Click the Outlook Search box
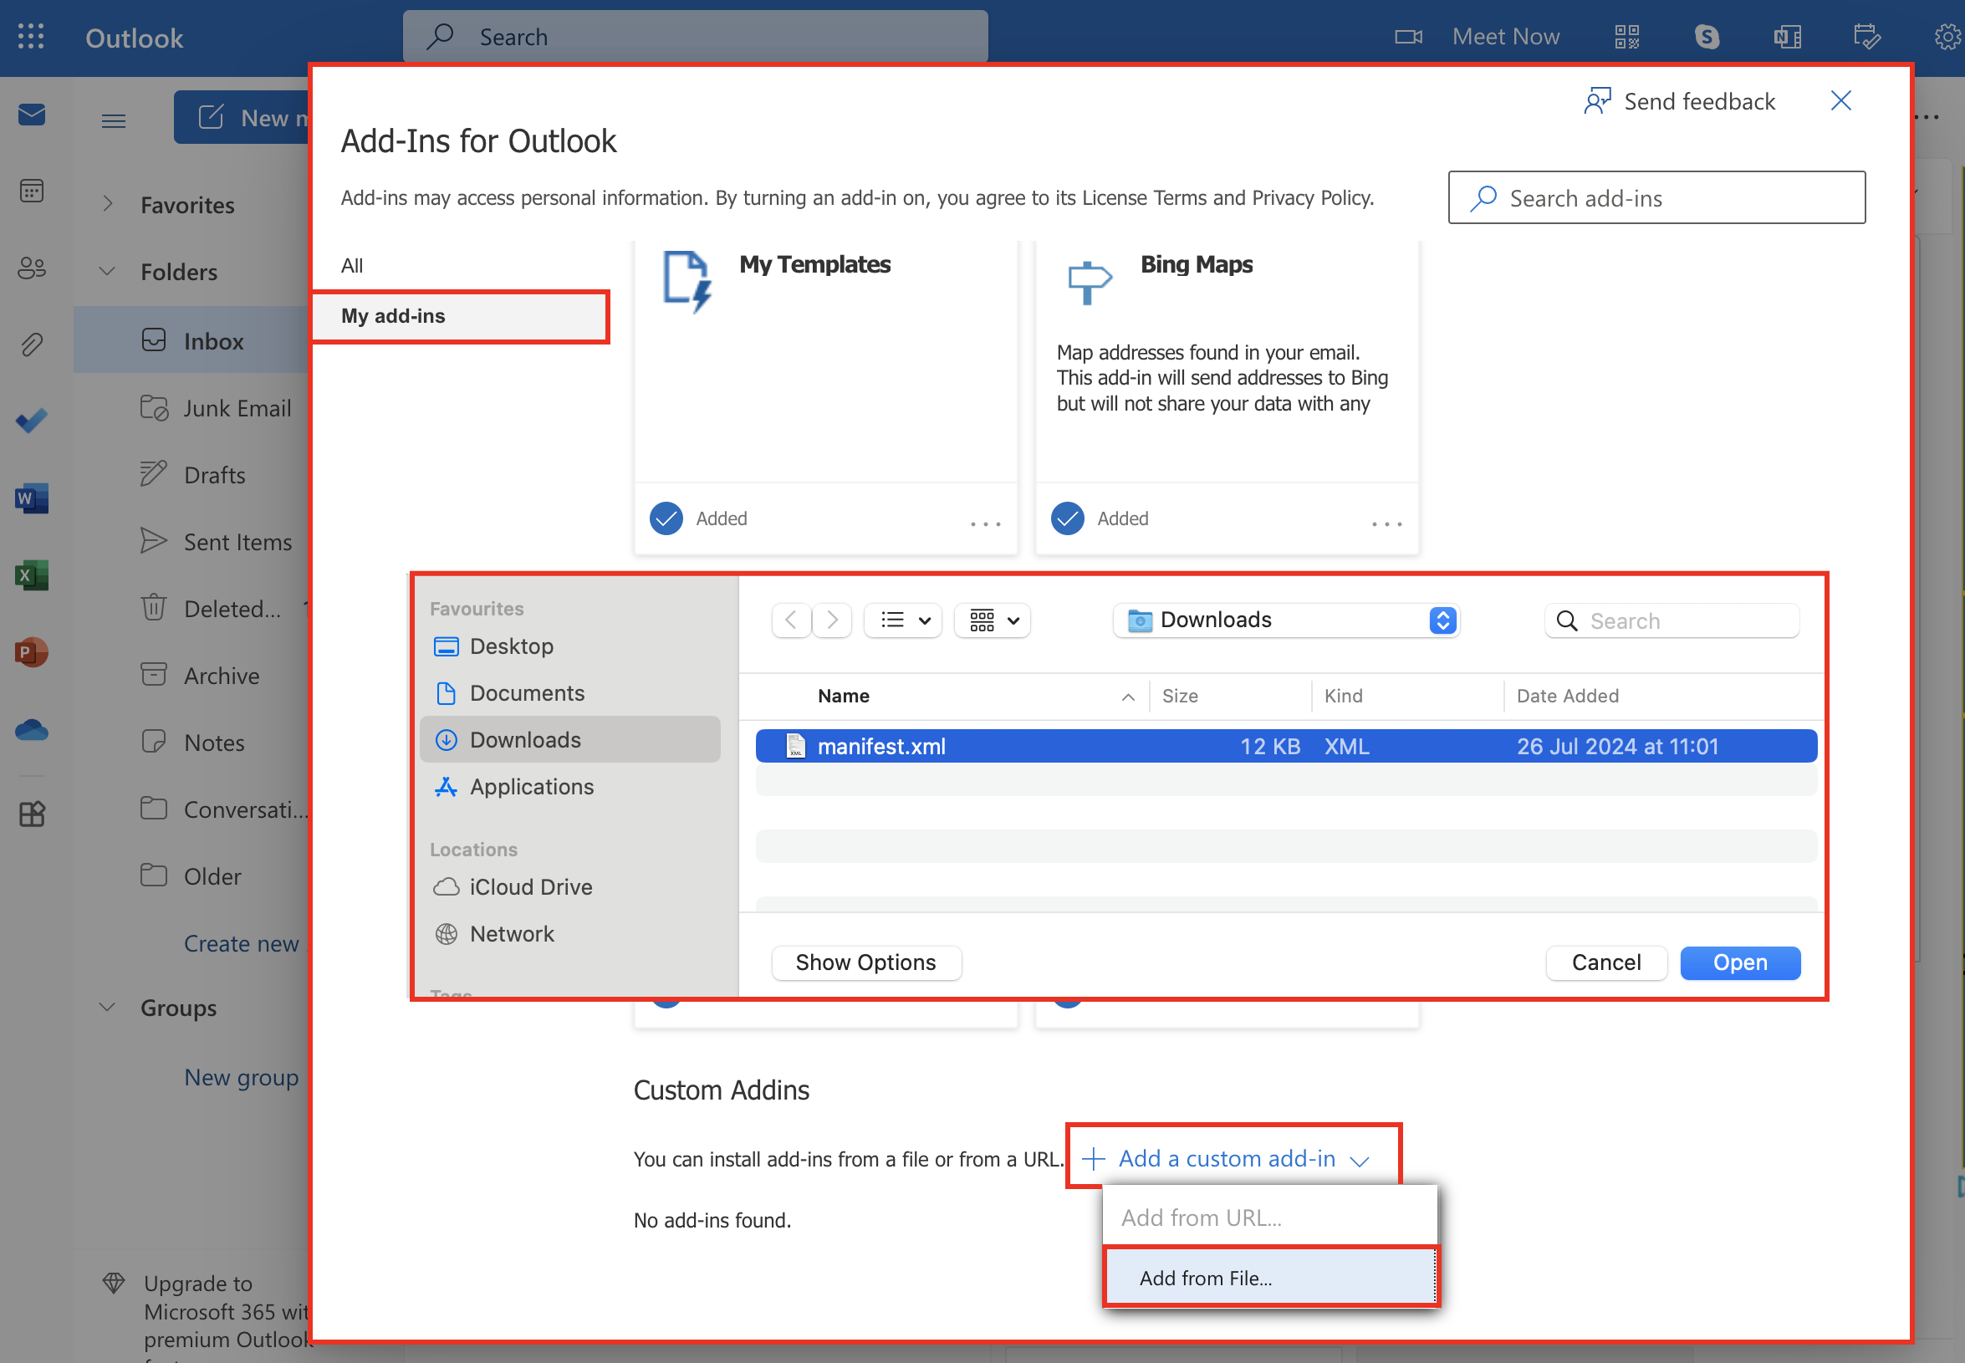Image resolution: width=1965 pixels, height=1363 pixels. 695,37
